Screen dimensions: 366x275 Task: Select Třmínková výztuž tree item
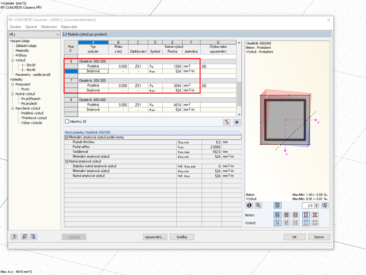click(34, 118)
